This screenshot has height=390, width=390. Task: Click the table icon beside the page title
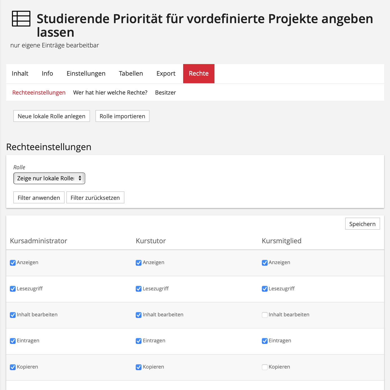pos(21,19)
